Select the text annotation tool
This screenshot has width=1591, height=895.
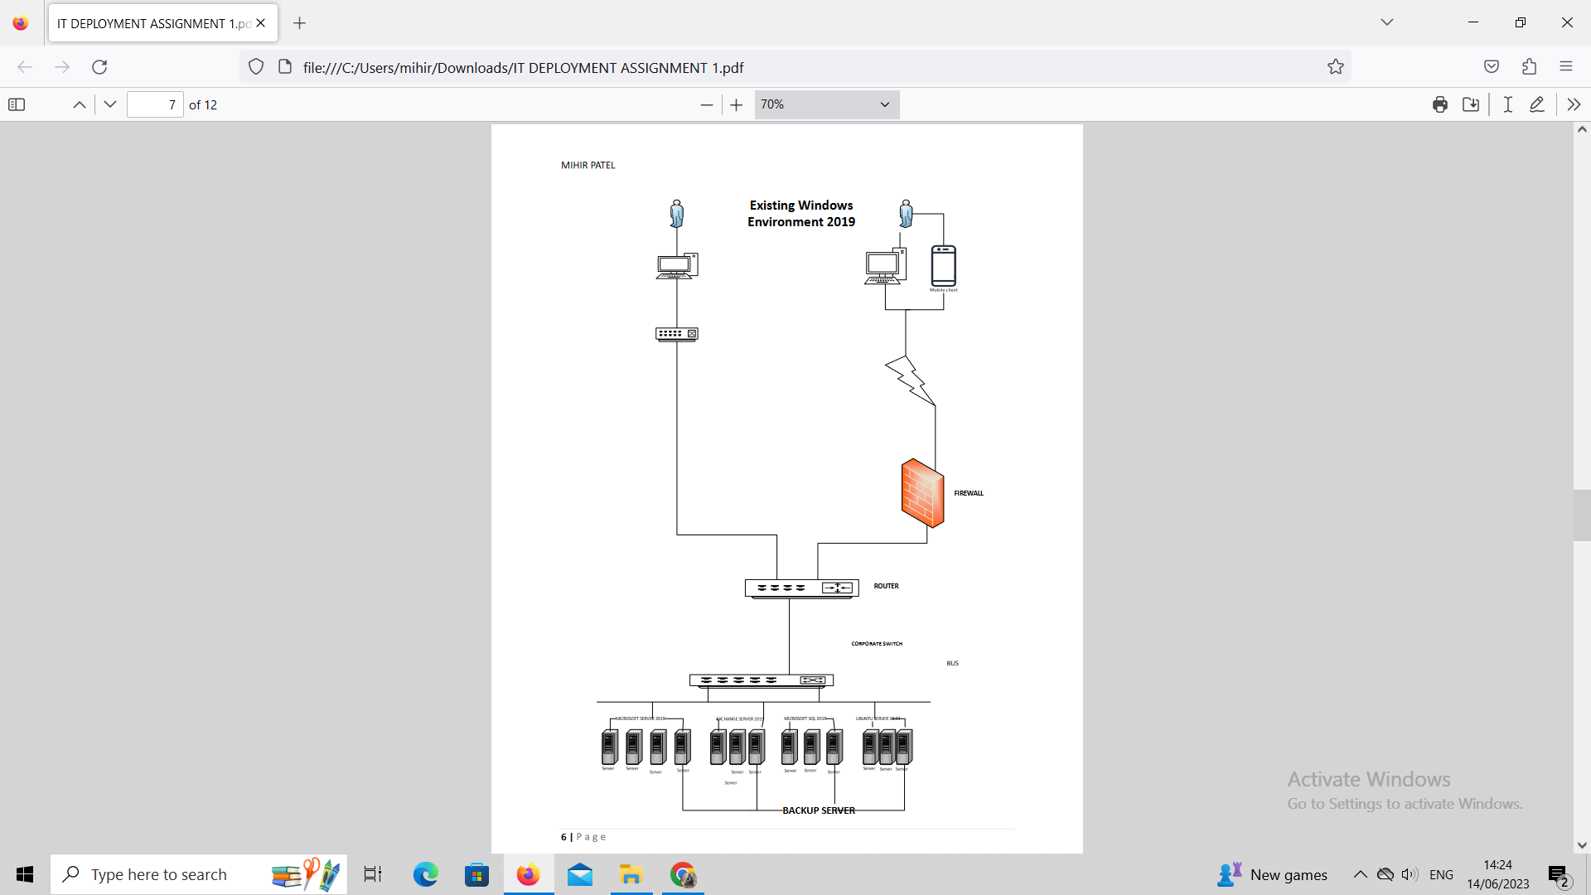(1507, 104)
